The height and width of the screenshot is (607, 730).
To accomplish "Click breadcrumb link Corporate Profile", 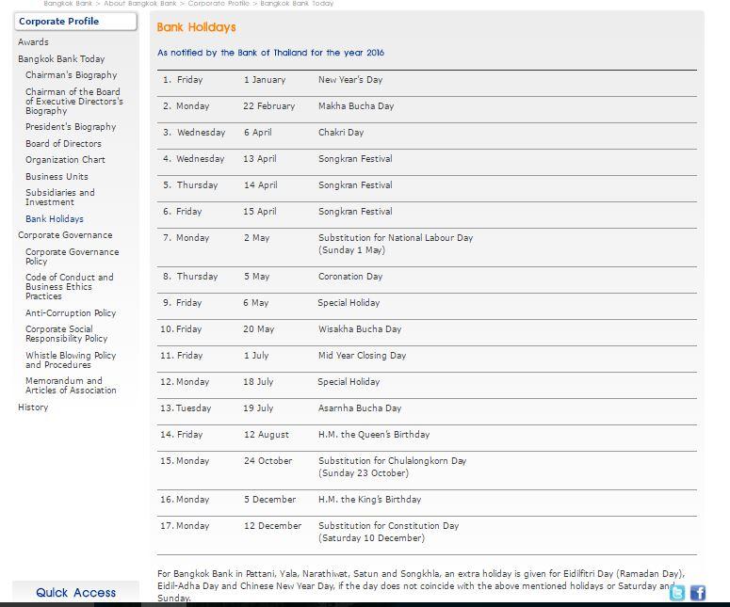I will (219, 3).
